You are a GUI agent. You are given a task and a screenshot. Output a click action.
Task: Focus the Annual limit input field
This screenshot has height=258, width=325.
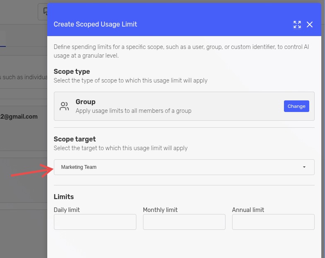(273, 222)
